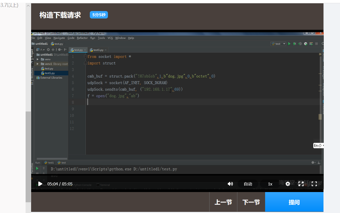Image resolution: width=340 pixels, height=213 pixels.
Task: Select the test run tab
Action: pyautogui.click(x=62, y=163)
